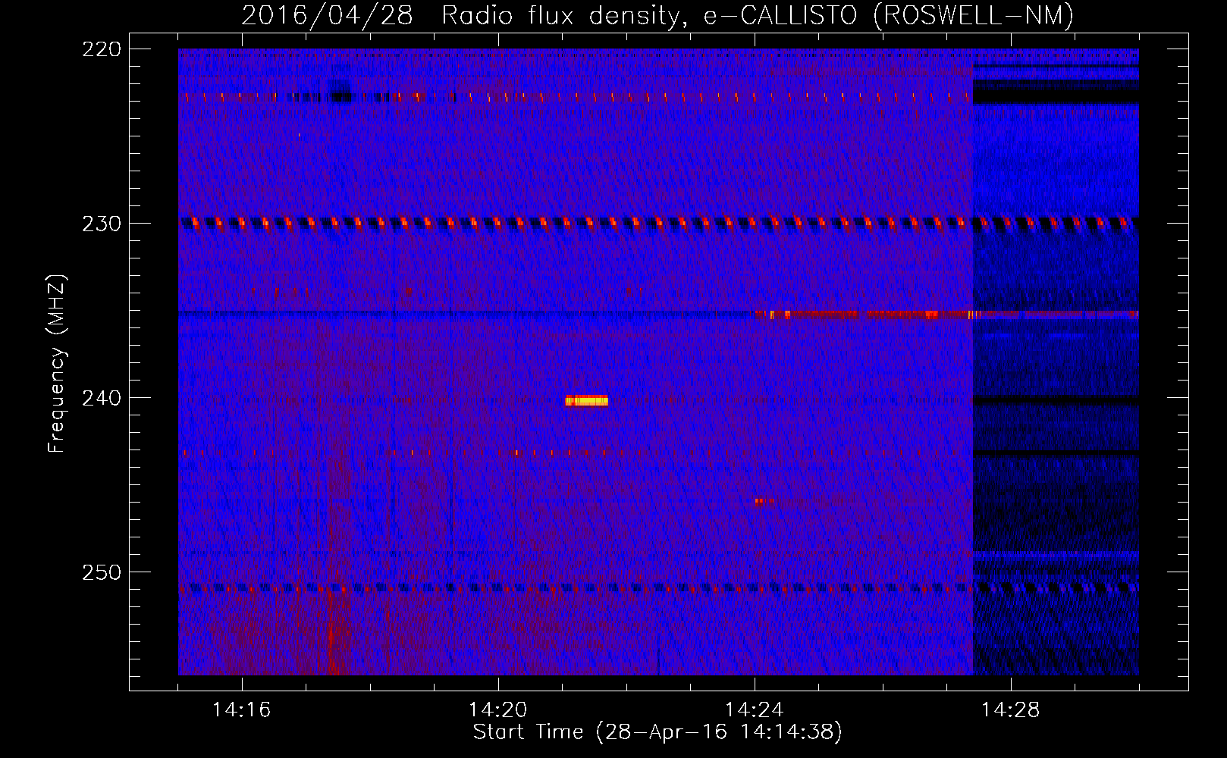Click the 14:20 time tick label
Viewport: 1227px width, 758px height.
tap(497, 709)
